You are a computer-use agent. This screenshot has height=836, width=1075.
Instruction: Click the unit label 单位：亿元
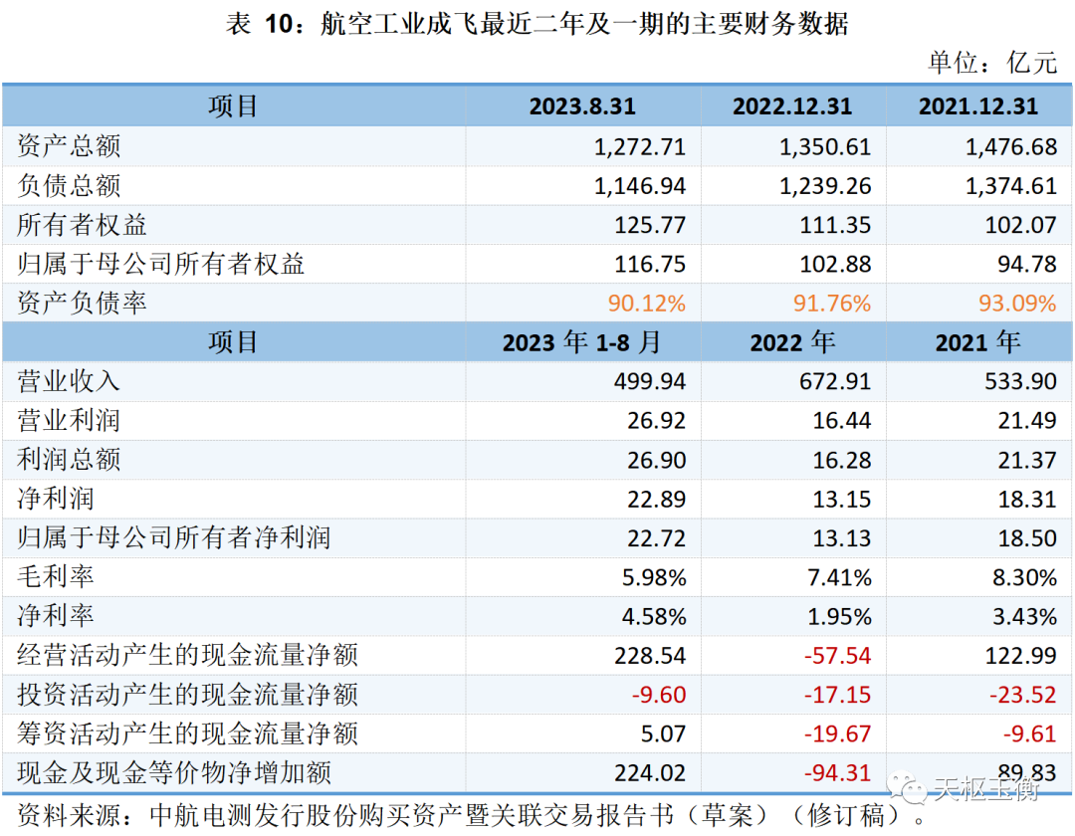coord(991,63)
